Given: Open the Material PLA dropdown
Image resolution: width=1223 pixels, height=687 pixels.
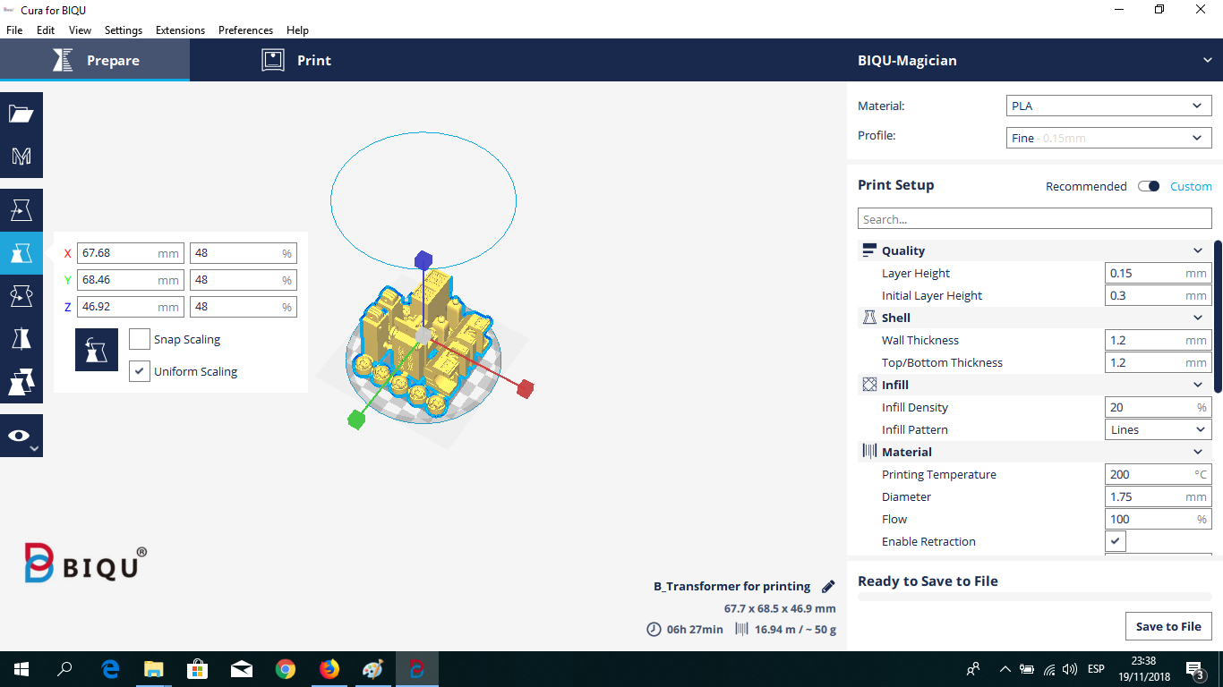Looking at the screenshot, I should [1109, 106].
